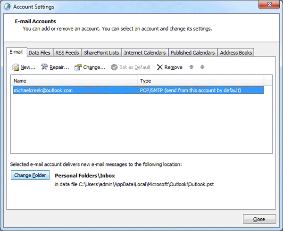This screenshot has width=283, height=231.
Task: Switch to the Address Books tab
Action: tap(236, 53)
